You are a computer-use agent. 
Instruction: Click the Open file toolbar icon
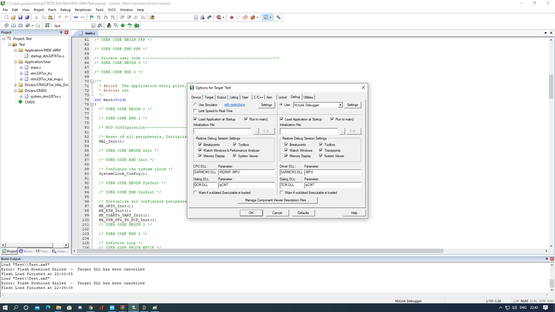pyautogui.click(x=13, y=17)
